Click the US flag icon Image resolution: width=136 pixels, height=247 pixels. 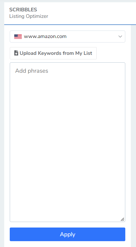(x=18, y=37)
